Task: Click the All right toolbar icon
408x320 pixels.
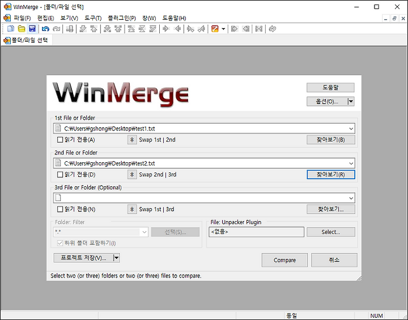Action: 235,29
